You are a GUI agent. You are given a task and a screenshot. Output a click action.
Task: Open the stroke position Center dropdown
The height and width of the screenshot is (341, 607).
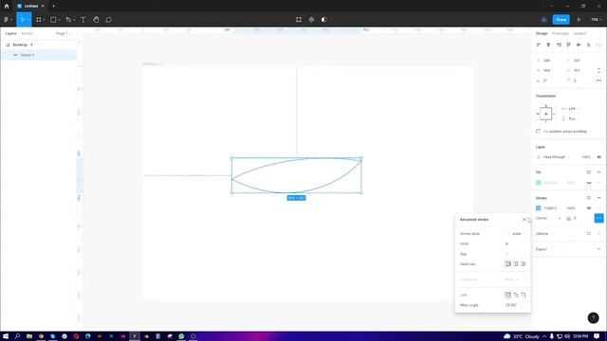click(548, 219)
